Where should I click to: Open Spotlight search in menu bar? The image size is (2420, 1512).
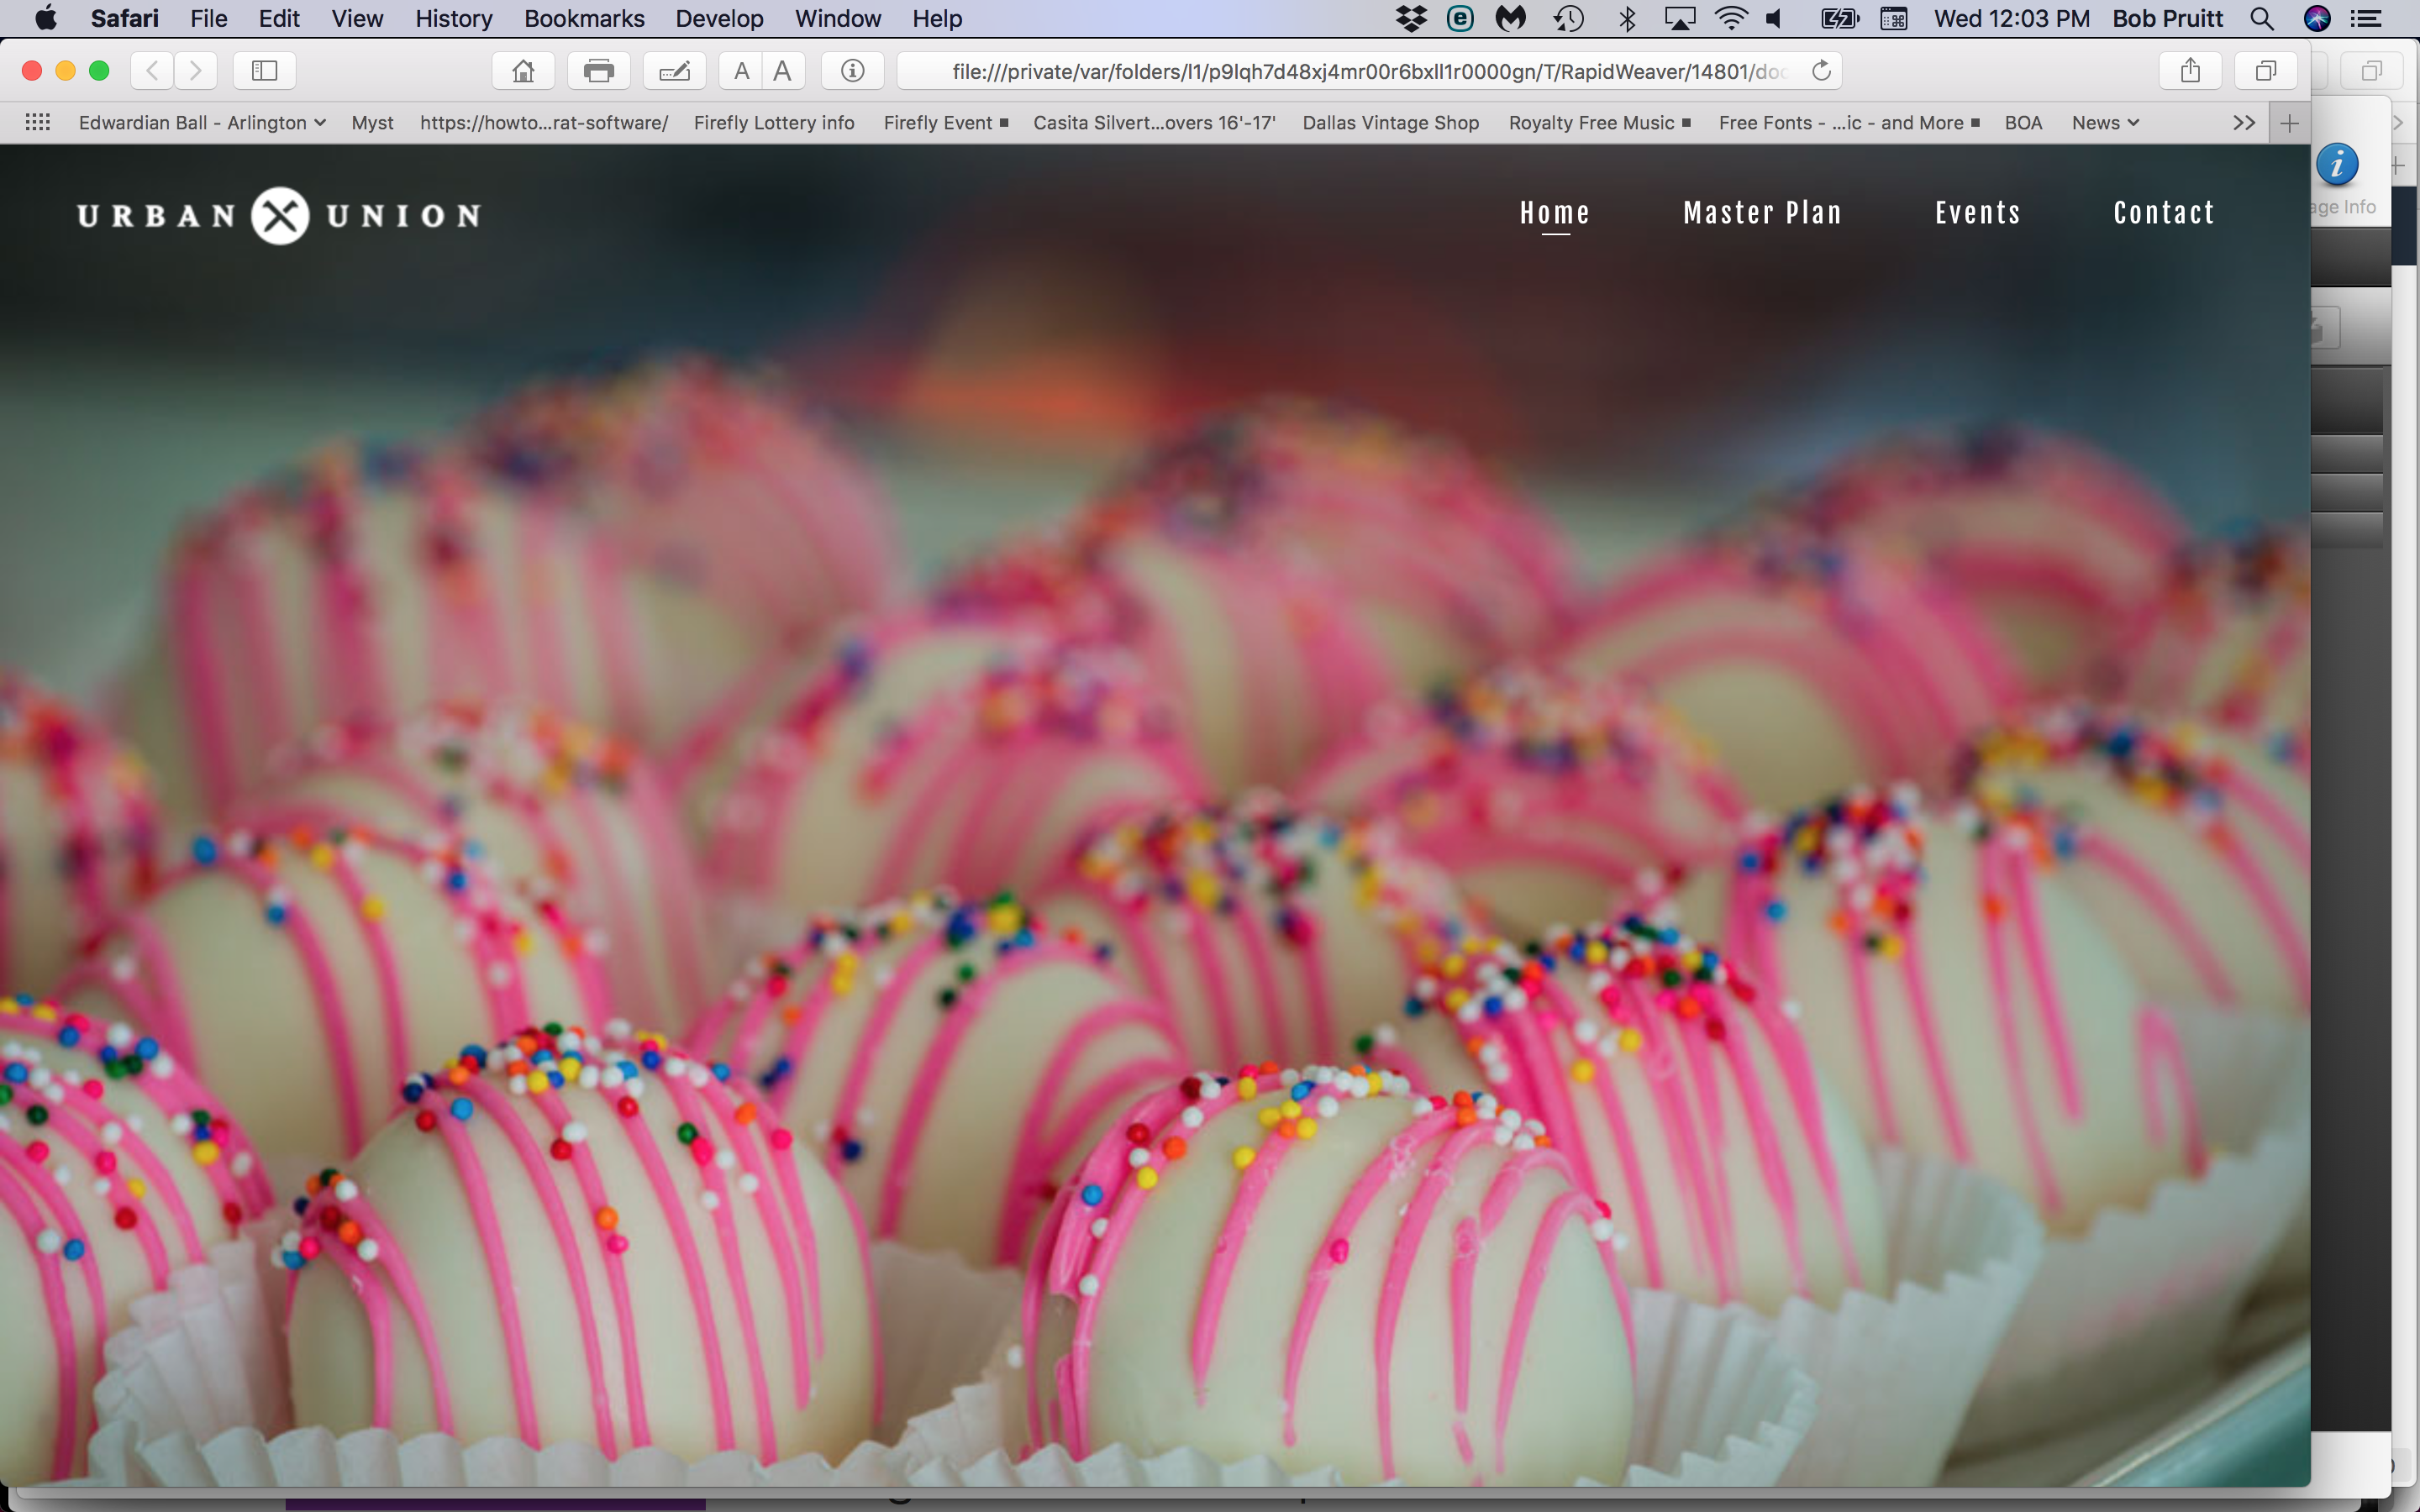tap(2262, 18)
